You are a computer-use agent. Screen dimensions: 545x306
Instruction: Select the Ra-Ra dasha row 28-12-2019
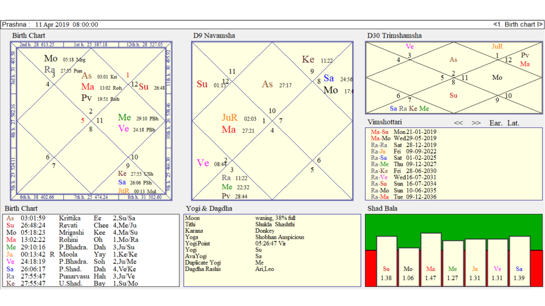click(x=403, y=145)
